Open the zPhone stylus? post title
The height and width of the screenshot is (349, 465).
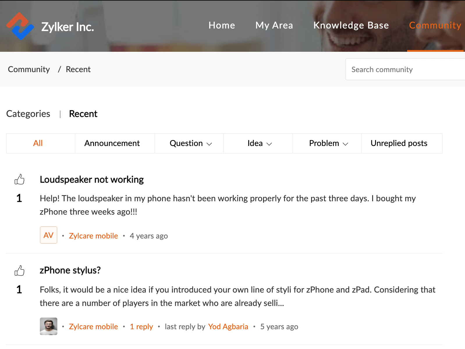70,270
